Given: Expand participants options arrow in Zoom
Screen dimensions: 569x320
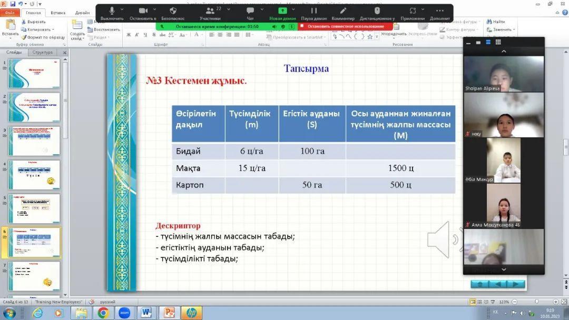Looking at the screenshot, I should point(228,9).
